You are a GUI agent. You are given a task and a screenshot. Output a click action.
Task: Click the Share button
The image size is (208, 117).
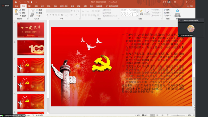(190, 6)
